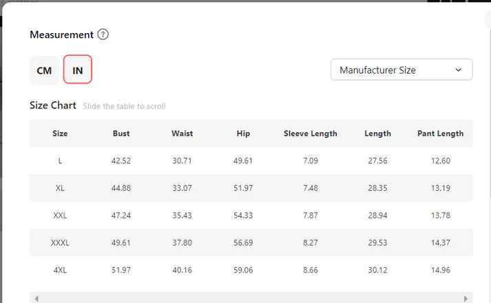
Task: Click the Hip column header
Action: click(243, 134)
